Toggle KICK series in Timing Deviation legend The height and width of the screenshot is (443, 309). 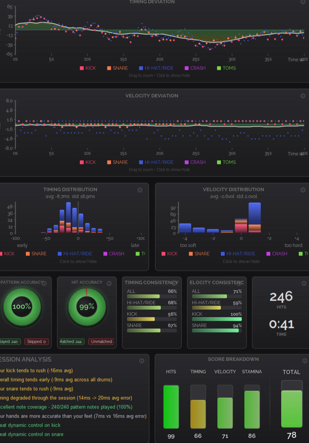click(x=88, y=68)
